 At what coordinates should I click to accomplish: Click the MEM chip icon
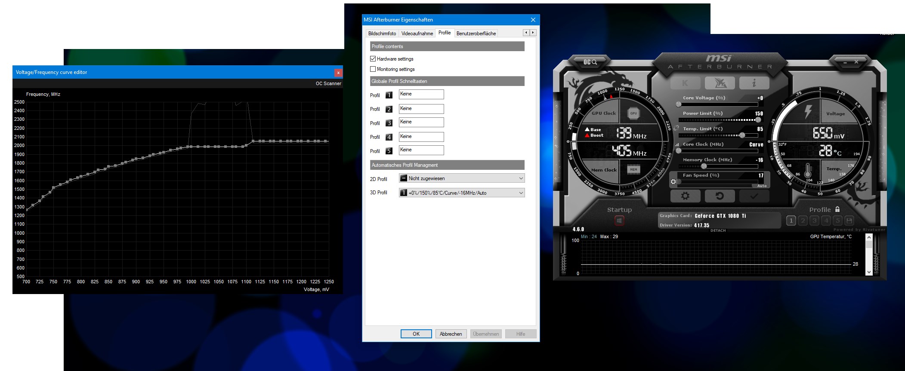click(x=633, y=169)
